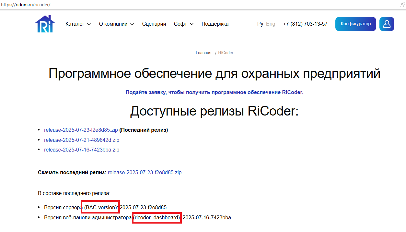Download release-2025-07-16-7423bba.zip
406x232 pixels.
(x=82, y=150)
